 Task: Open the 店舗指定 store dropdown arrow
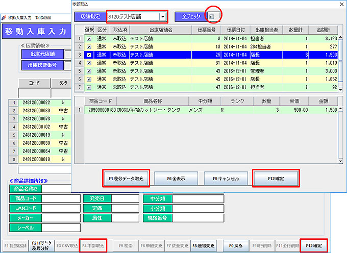(x=163, y=17)
